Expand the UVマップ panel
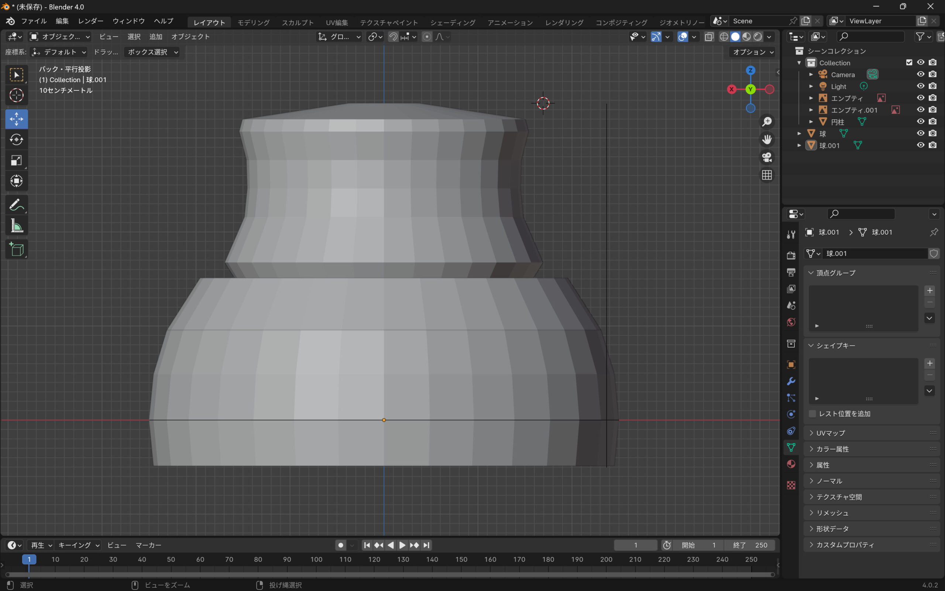 pos(831,433)
